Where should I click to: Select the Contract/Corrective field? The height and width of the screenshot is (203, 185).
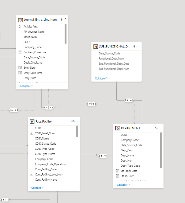pos(35,52)
